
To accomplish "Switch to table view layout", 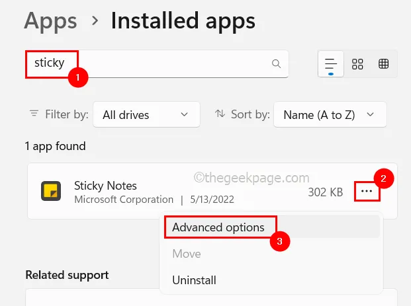I will click(383, 64).
